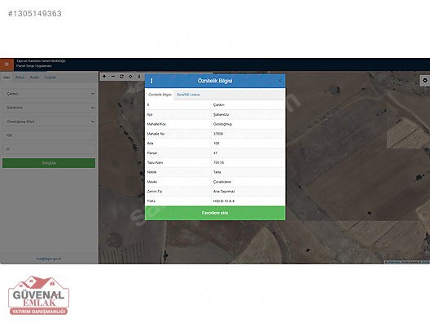Click the info map toolbar icon
This screenshot has width=430, height=323.
pos(139,77)
